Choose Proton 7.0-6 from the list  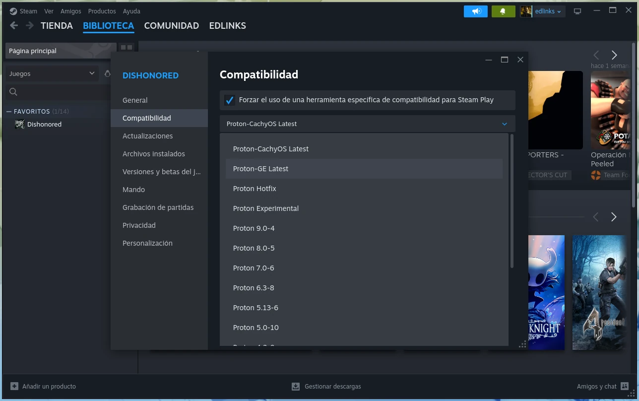click(x=364, y=268)
